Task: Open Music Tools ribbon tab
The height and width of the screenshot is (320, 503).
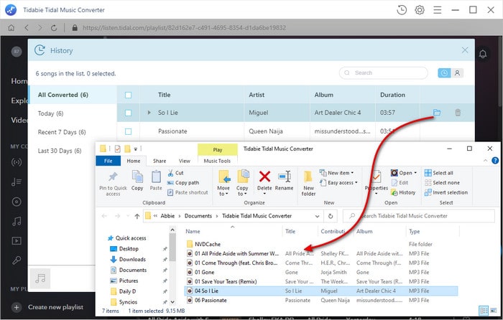Action: (217, 161)
